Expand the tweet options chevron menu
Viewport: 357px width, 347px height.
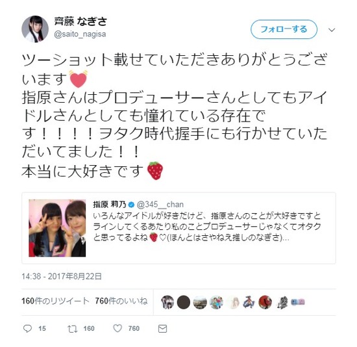[x=332, y=30]
